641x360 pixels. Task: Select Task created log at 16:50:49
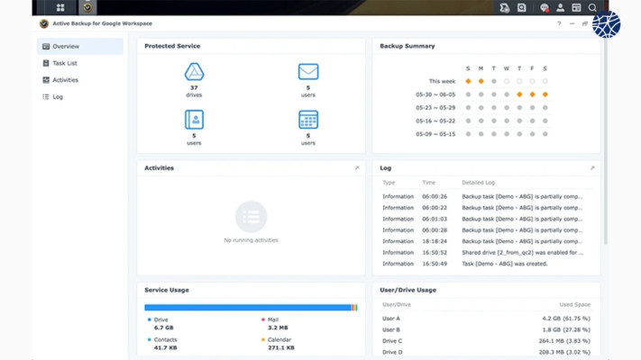click(486, 264)
